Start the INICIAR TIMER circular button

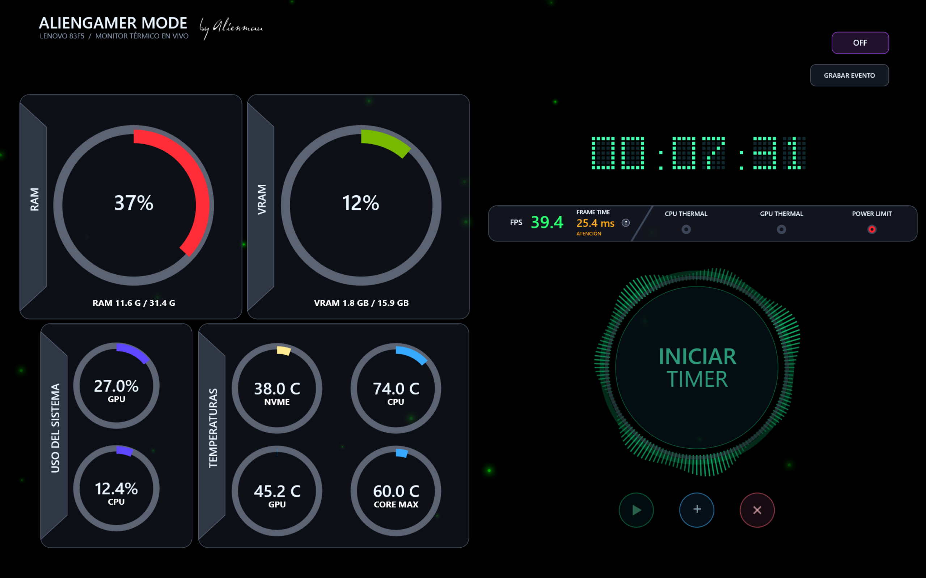click(697, 367)
